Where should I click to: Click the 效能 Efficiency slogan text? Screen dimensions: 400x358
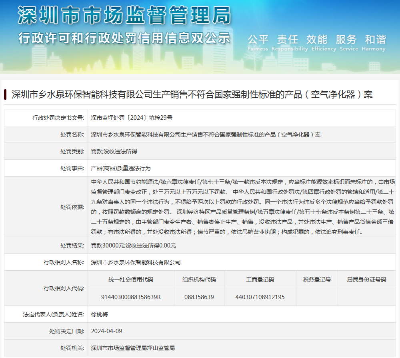324,42
